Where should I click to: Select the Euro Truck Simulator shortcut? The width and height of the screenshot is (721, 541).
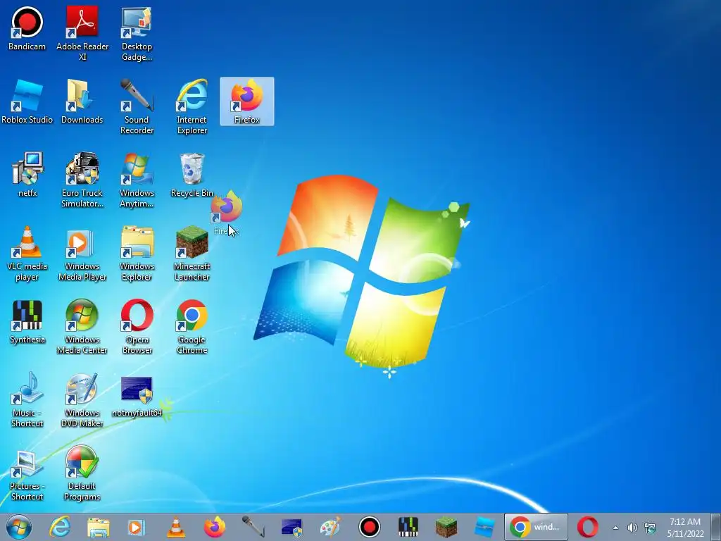pos(82,180)
